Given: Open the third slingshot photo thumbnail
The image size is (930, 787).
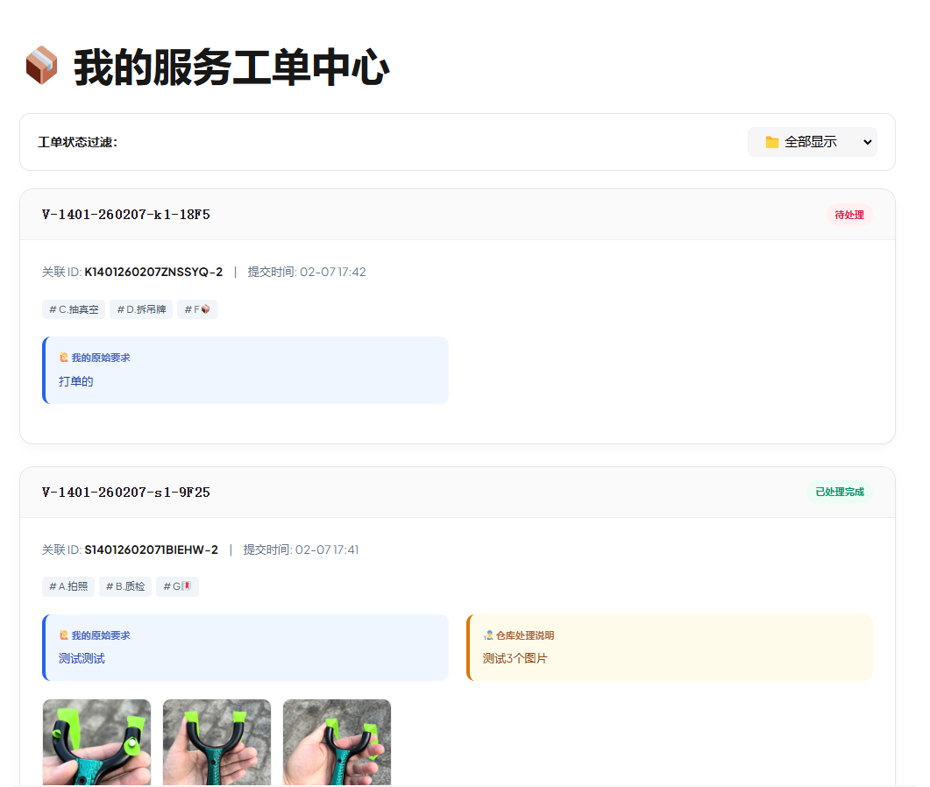Looking at the screenshot, I should click(337, 741).
